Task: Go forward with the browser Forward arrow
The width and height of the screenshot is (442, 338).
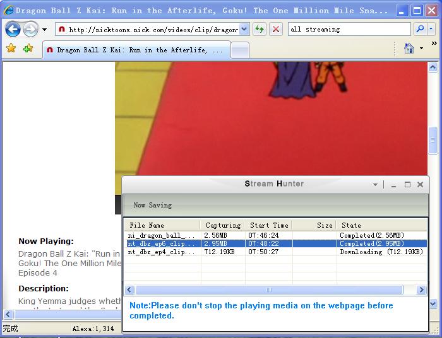Action: coord(30,29)
